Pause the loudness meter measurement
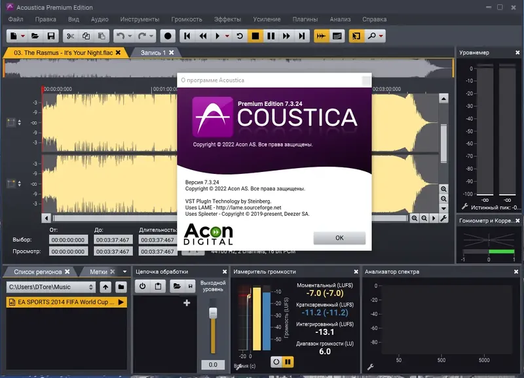The width and height of the screenshot is (524, 378). point(288,361)
